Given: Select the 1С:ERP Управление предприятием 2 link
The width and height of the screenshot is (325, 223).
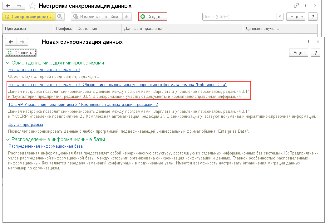Looking at the screenshot, I should [x=83, y=105].
